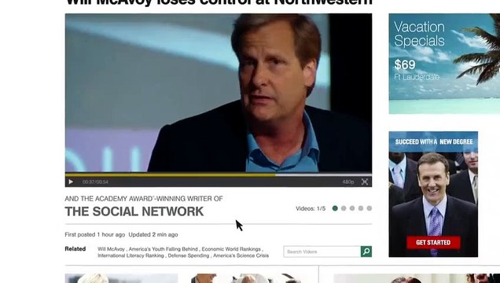The image size is (500, 283).
Task: Open Economic World Rankings related link
Action: coord(231,249)
